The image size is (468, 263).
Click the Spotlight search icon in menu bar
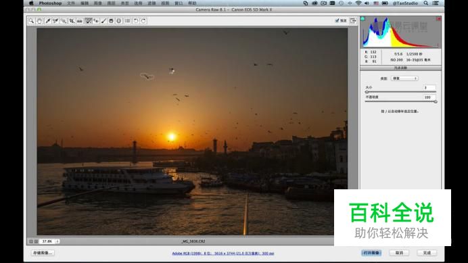(426, 3)
